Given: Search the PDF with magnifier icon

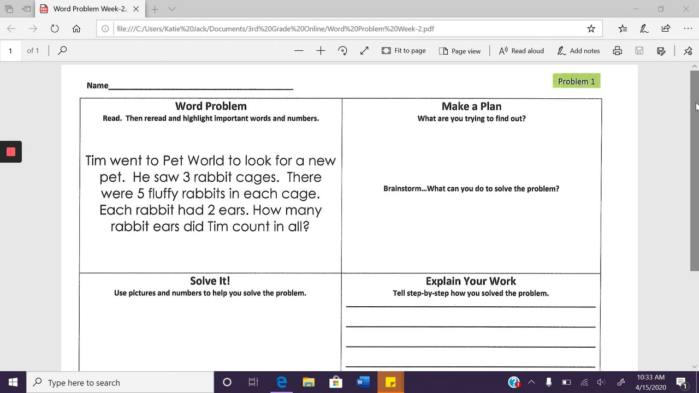Looking at the screenshot, I should (x=62, y=51).
